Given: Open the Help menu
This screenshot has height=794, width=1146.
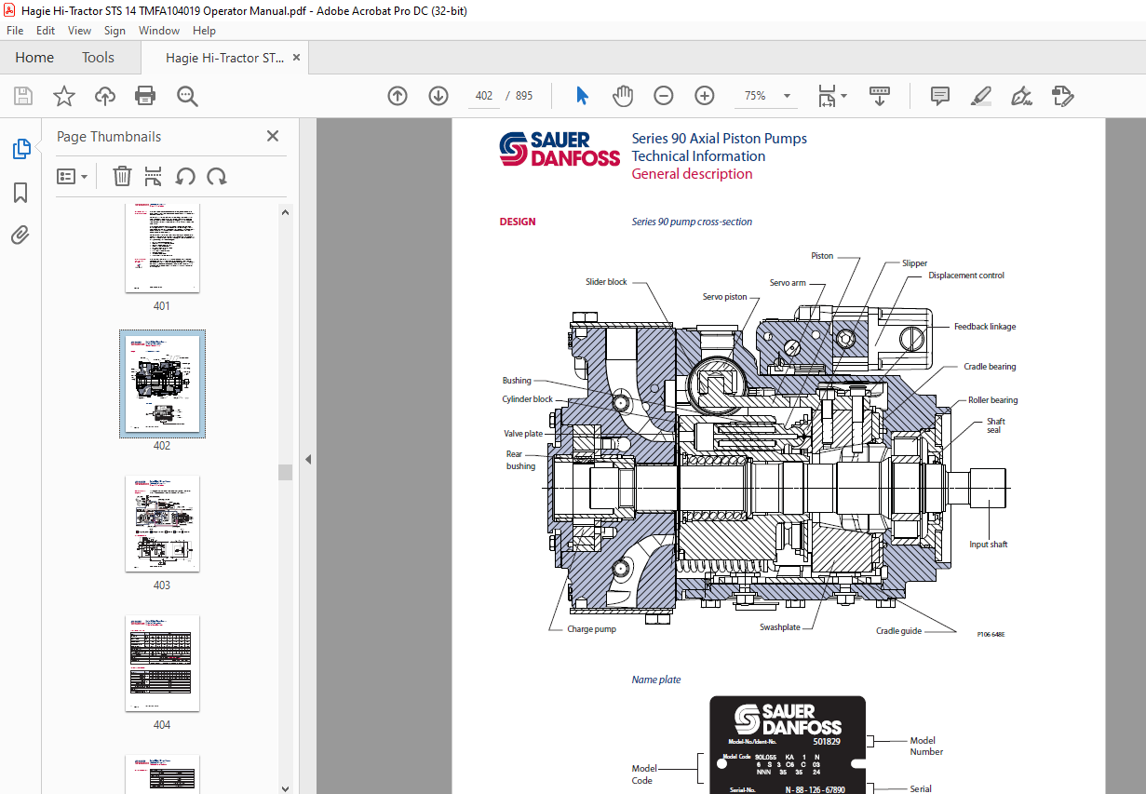Looking at the screenshot, I should tap(204, 31).
